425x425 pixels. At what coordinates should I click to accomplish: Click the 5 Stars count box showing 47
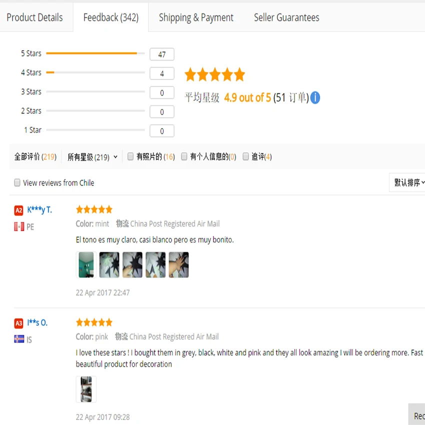(162, 54)
